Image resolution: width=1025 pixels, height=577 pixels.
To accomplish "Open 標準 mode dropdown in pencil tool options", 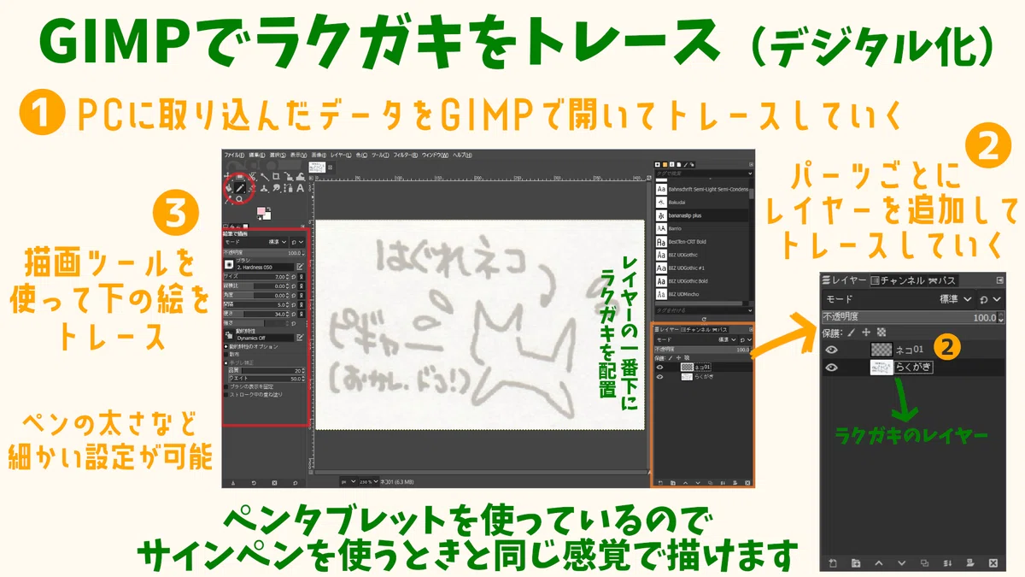I will [x=255, y=242].
